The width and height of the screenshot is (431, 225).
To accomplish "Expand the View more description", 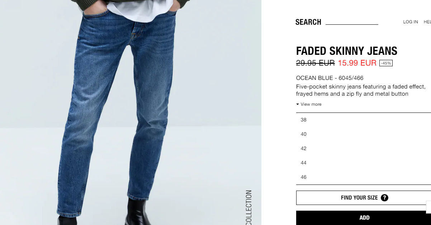I will (x=309, y=104).
